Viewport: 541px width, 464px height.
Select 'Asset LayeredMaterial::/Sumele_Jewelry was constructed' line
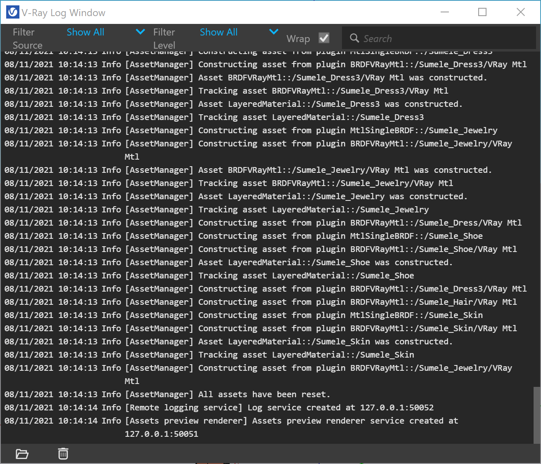(236, 196)
